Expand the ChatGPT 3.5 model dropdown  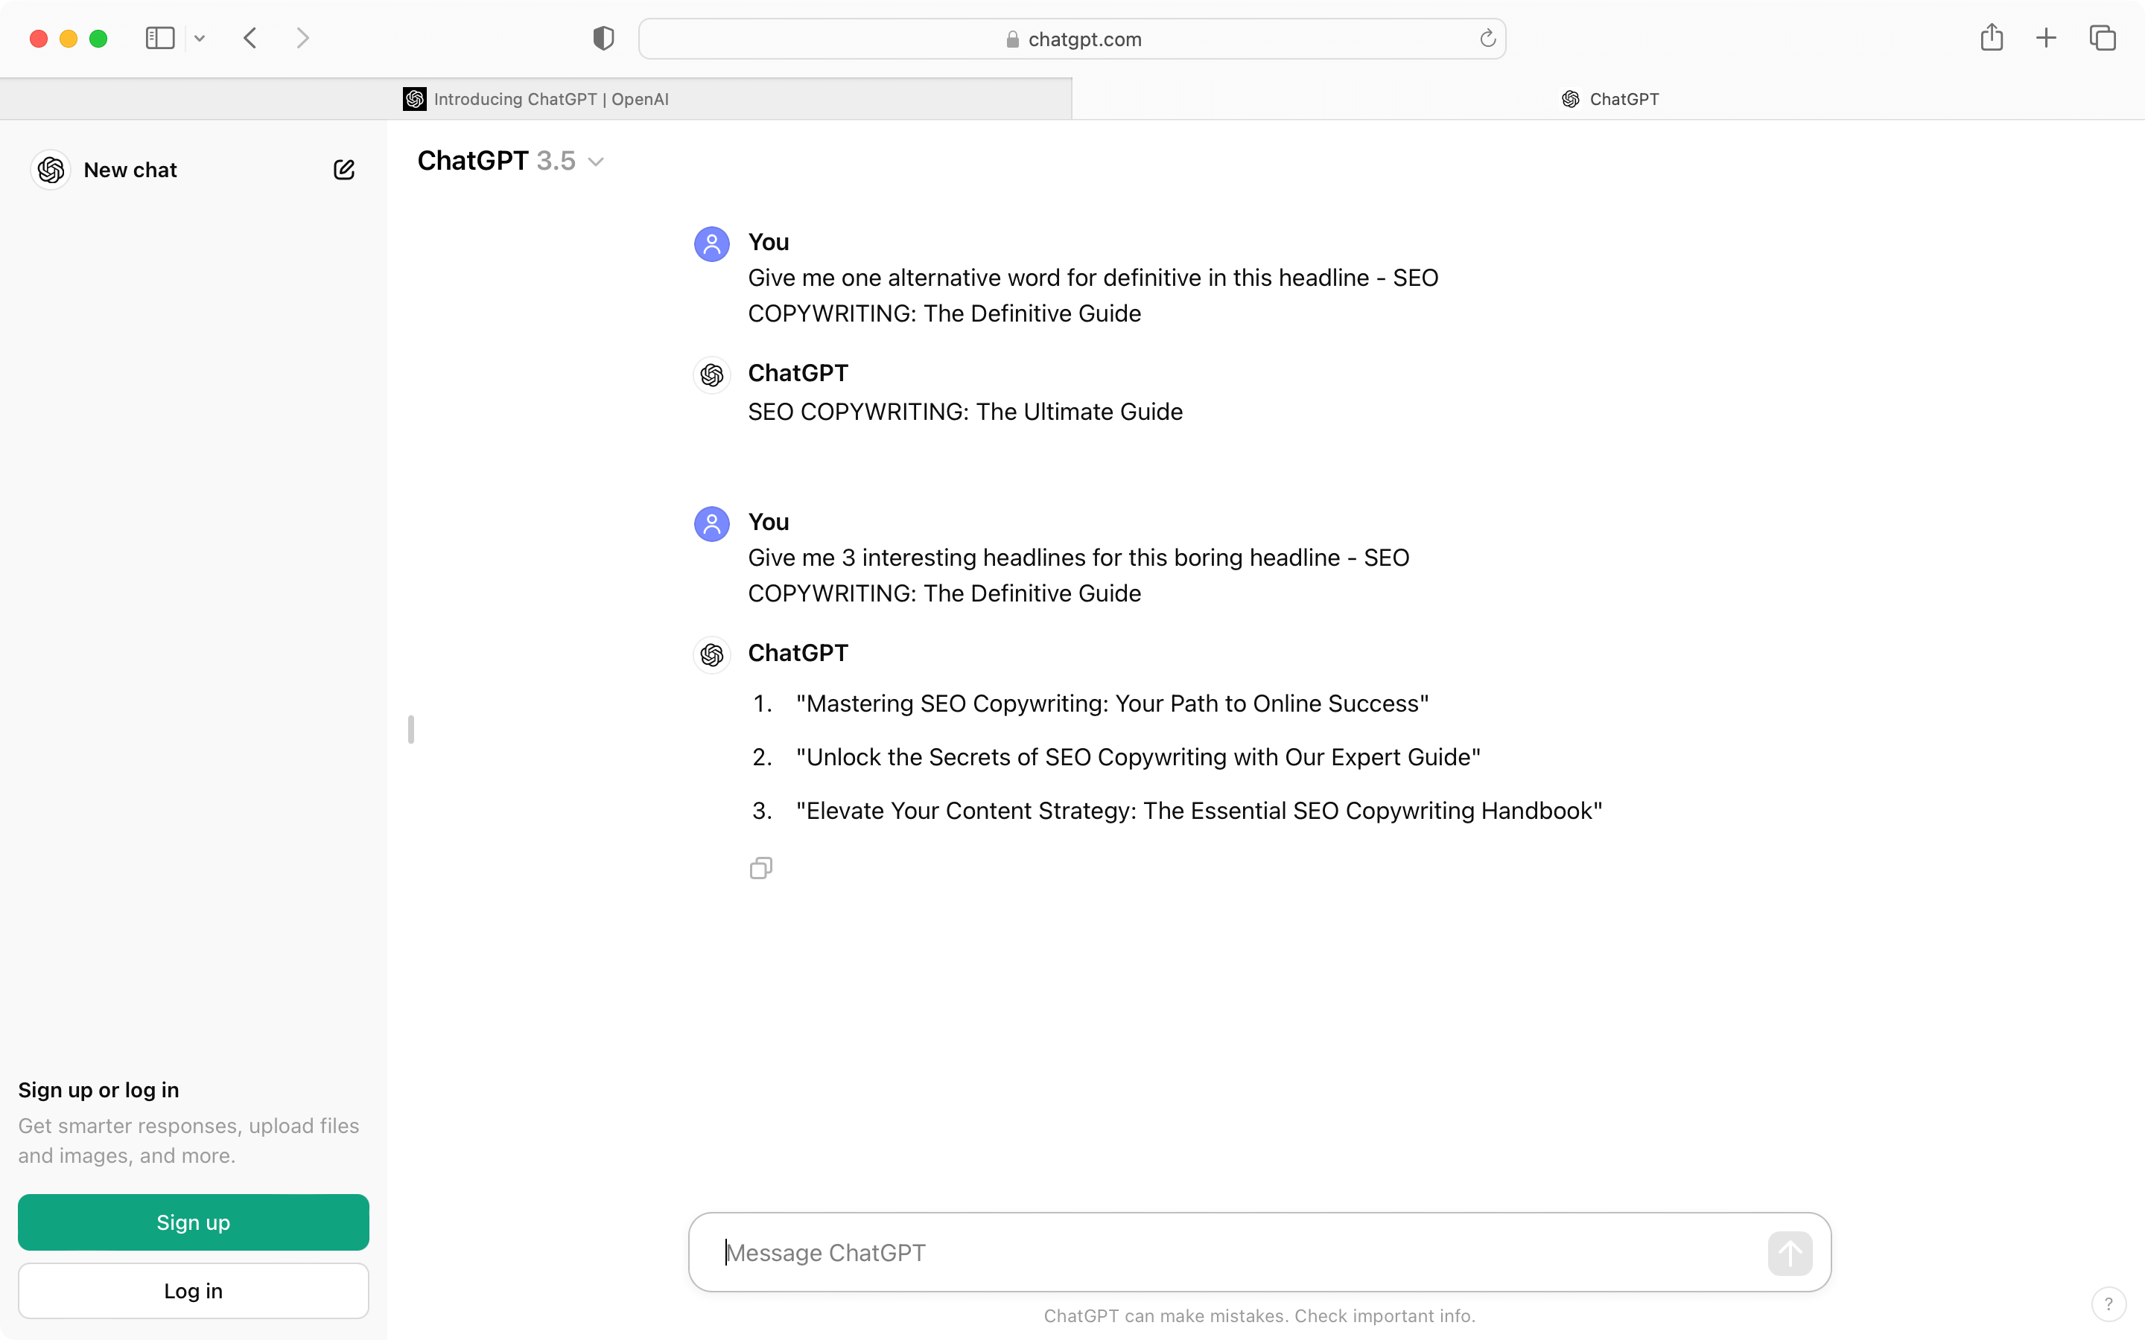click(510, 162)
